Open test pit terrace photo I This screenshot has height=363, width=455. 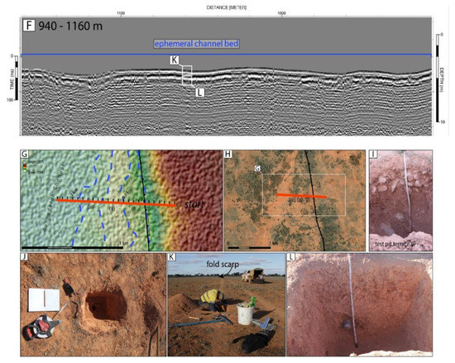coord(400,200)
